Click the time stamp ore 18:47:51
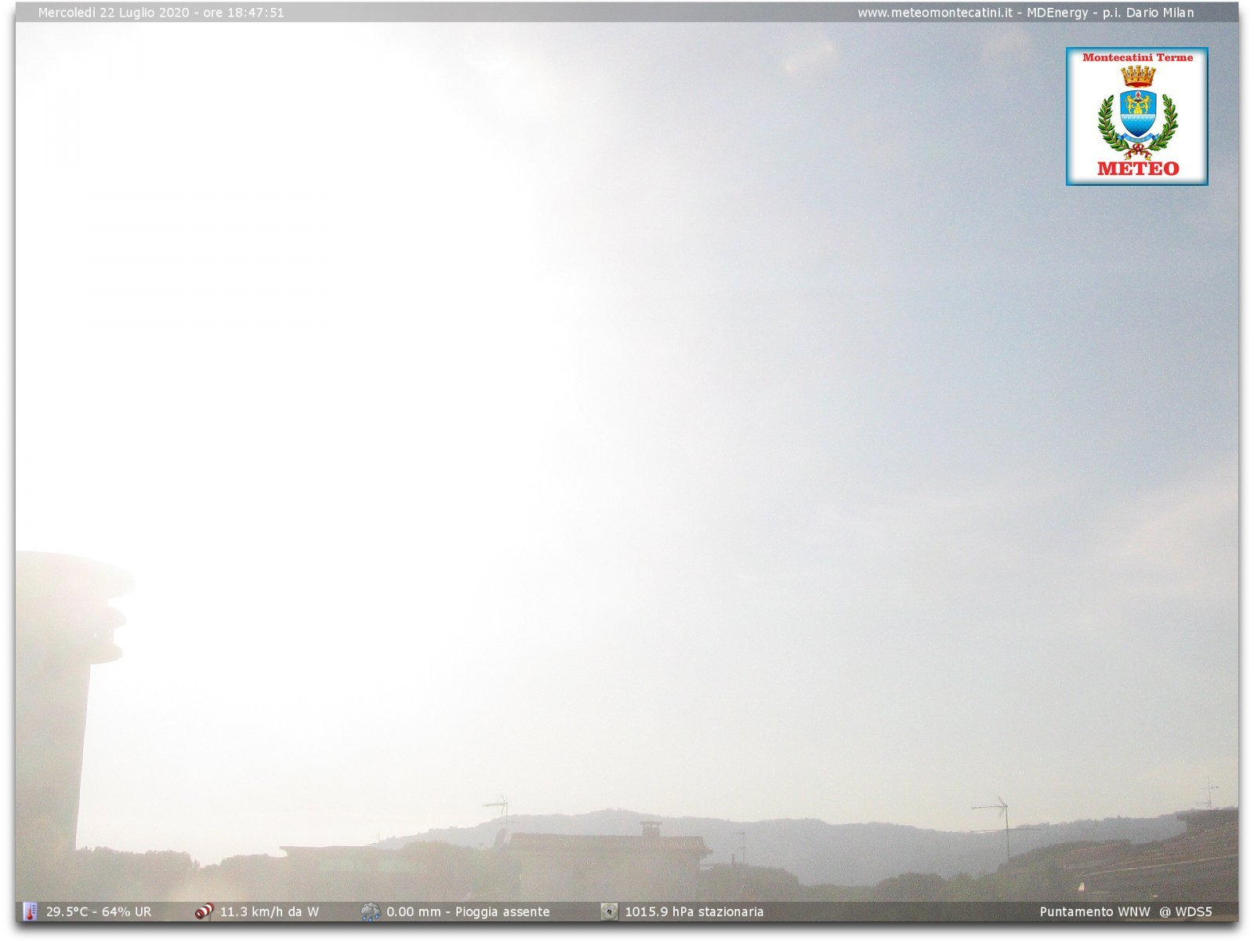 (244, 13)
